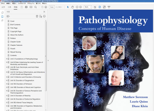154x111 pixels.
Task: Collapse the navigation pane arrow
Action: tap(48, 60)
